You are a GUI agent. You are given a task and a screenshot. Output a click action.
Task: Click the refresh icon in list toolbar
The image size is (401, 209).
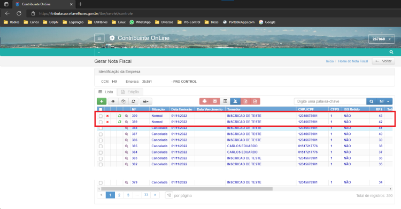coord(133,101)
